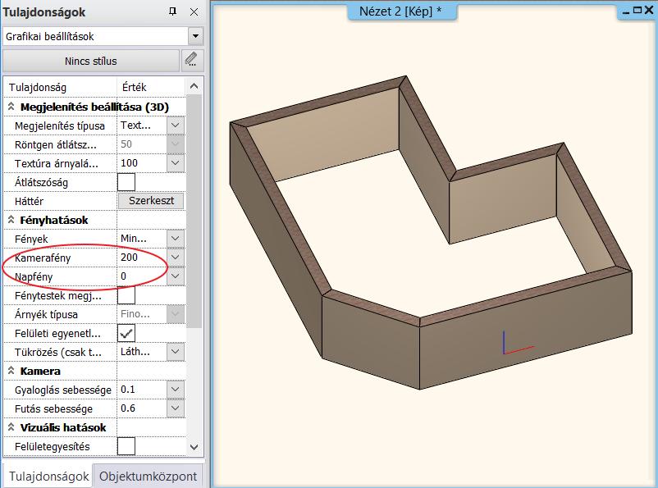Viewport: 658px width, 488px height.
Task: Collapse the Fényhatások section
Action: click(x=11, y=220)
